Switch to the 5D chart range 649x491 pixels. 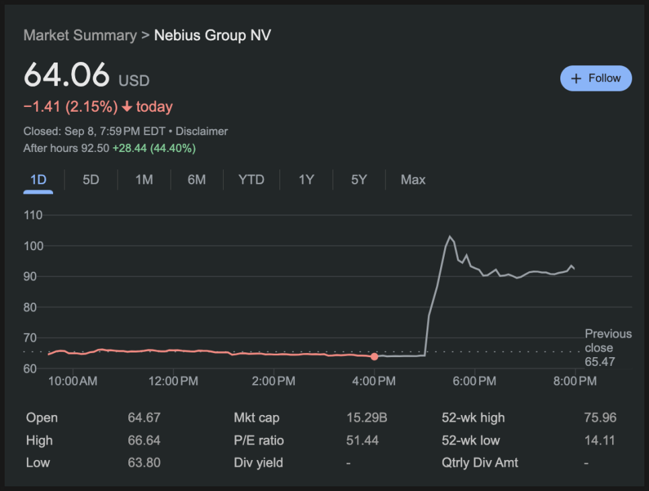[91, 180]
